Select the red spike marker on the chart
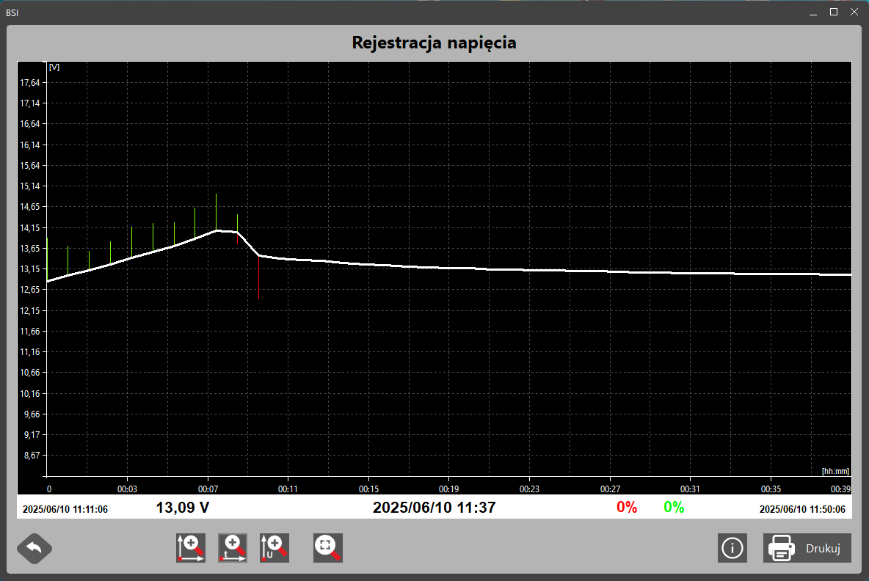869x581 pixels. (x=259, y=277)
